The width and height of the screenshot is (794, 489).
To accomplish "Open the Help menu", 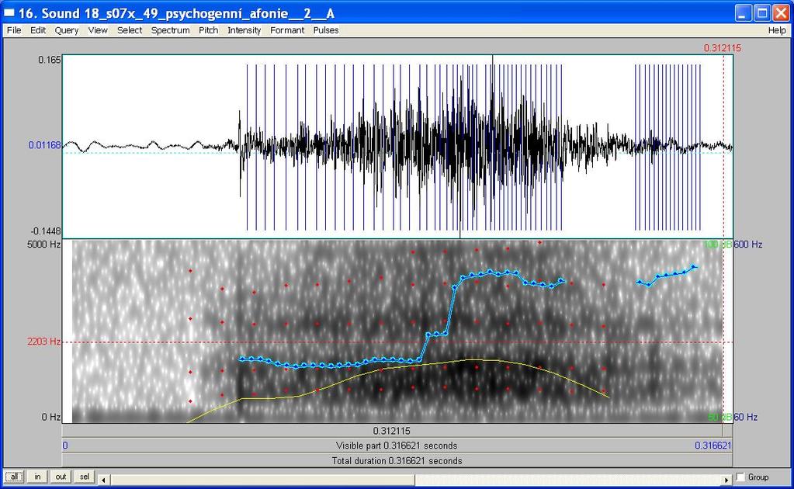I will (x=777, y=30).
